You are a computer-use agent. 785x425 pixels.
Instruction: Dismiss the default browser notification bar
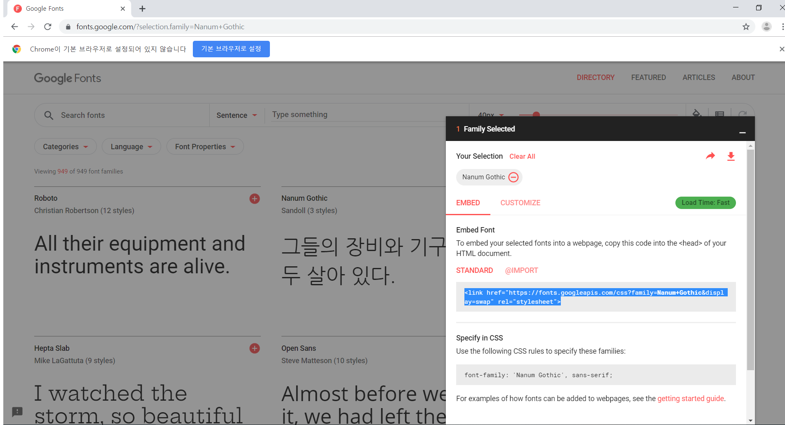point(782,49)
